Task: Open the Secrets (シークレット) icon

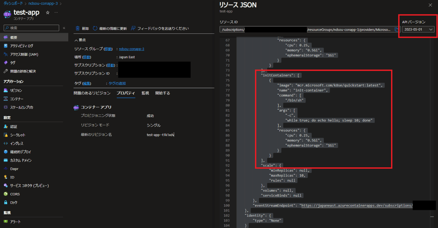Action: pos(5,135)
